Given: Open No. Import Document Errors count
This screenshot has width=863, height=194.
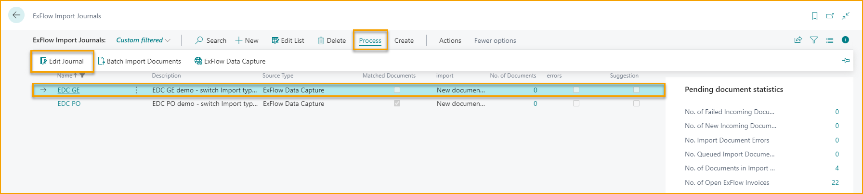Looking at the screenshot, I should [837, 140].
